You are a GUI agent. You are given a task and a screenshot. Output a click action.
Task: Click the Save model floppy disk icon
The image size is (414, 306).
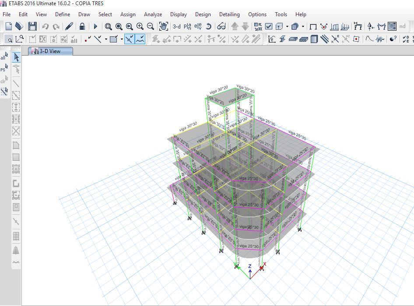[32, 27]
